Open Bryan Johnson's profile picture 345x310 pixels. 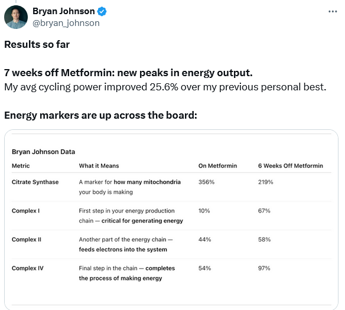pyautogui.click(x=16, y=17)
